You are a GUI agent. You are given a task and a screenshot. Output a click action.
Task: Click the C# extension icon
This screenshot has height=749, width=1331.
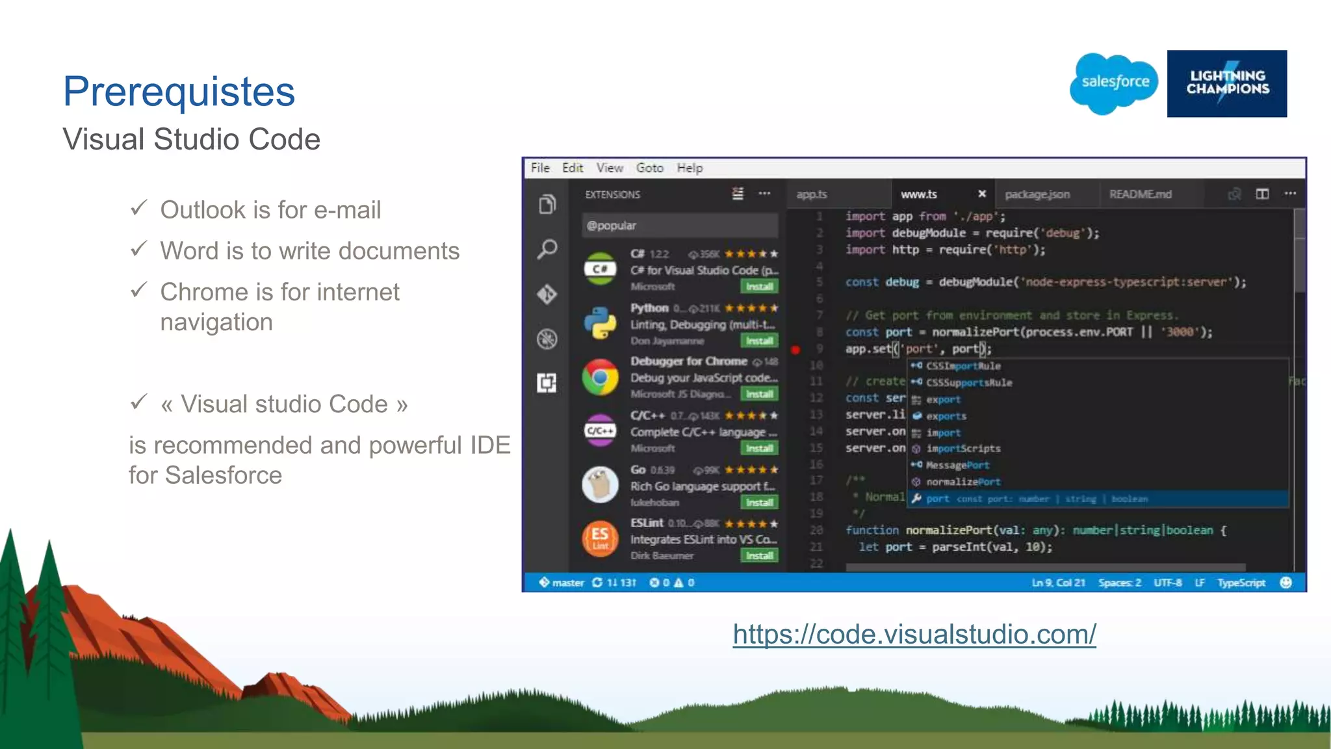600,269
